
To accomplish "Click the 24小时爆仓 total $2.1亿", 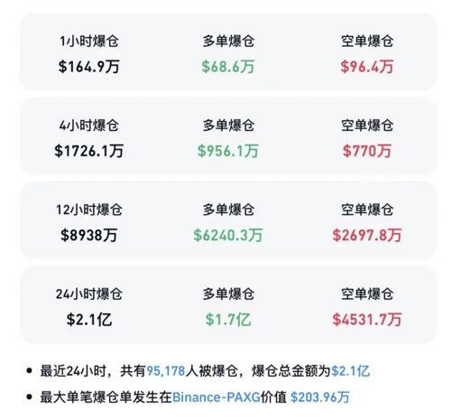I will click(89, 320).
